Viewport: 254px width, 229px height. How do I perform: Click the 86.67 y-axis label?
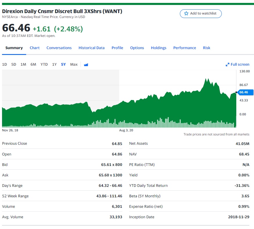pyautogui.click(x=244, y=85)
